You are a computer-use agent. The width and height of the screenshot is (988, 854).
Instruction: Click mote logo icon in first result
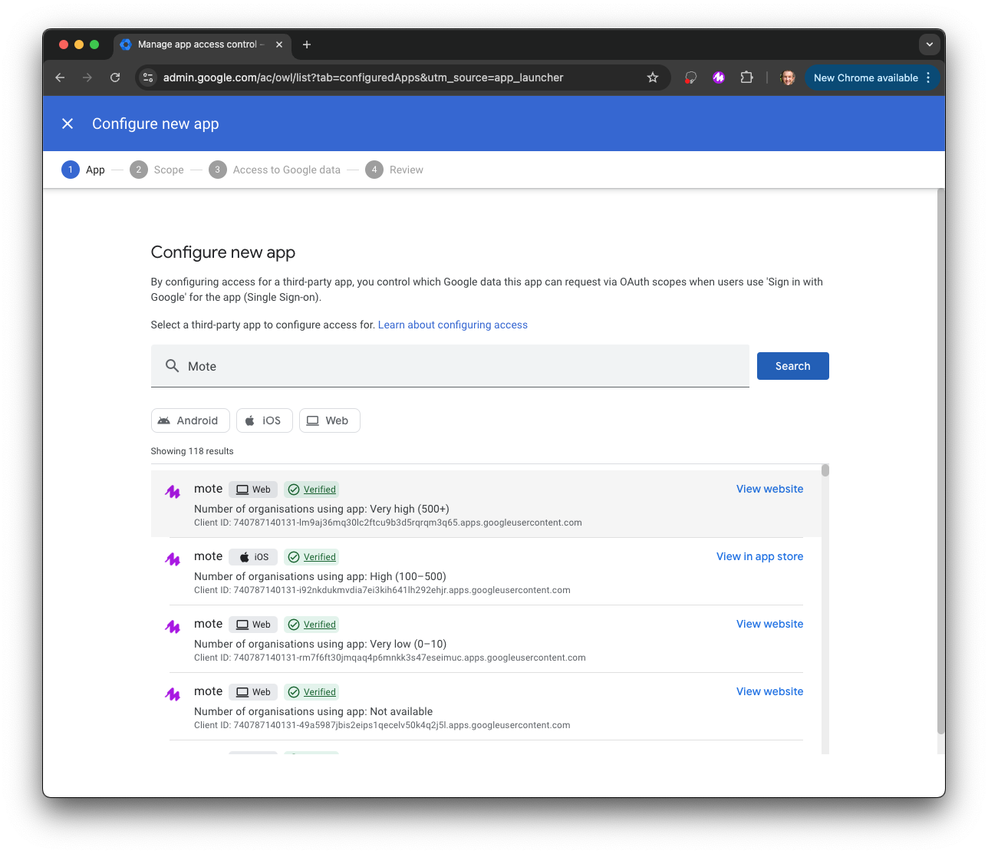[x=173, y=491]
